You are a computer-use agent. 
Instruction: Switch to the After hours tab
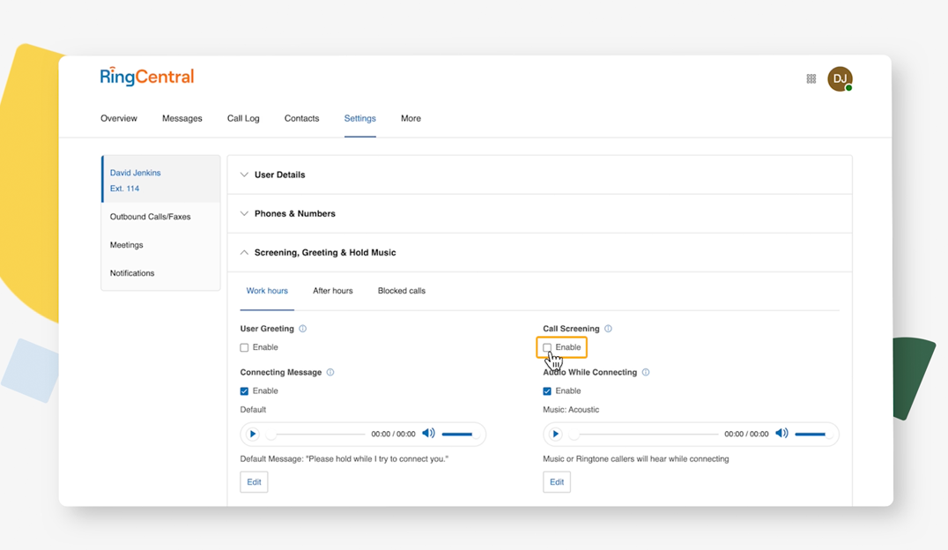[x=333, y=290]
